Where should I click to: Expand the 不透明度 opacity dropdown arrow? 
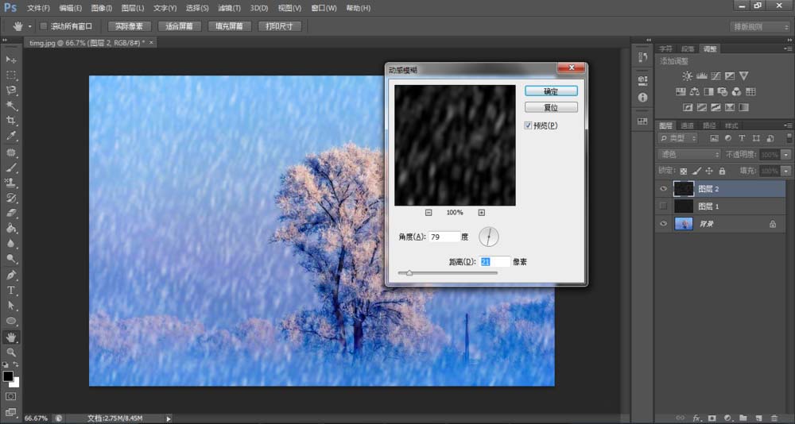(x=787, y=154)
